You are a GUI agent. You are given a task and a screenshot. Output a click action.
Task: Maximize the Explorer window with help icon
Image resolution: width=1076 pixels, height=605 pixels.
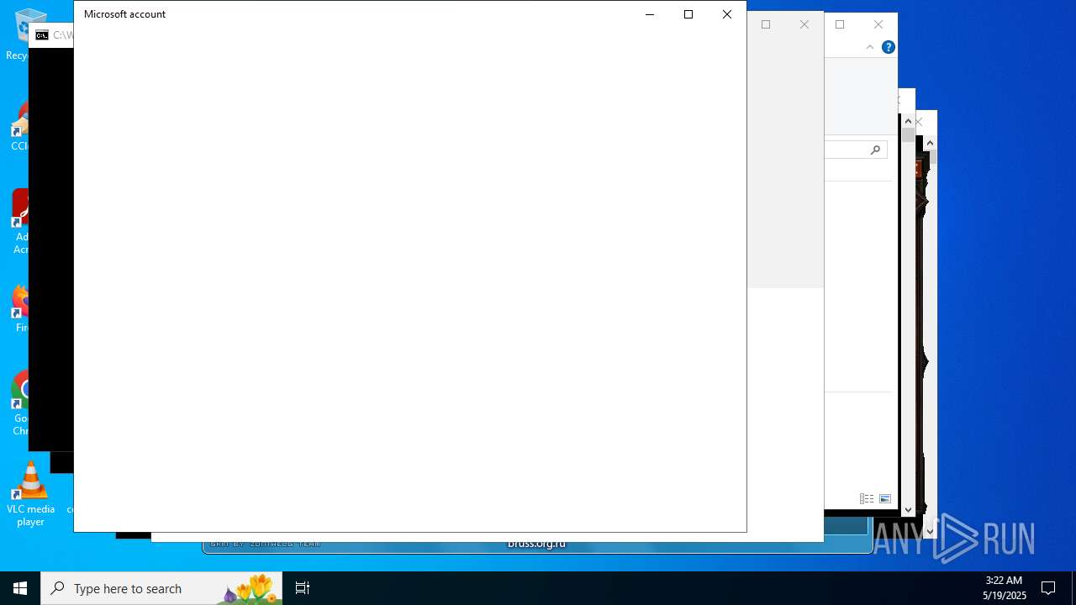coord(840,24)
